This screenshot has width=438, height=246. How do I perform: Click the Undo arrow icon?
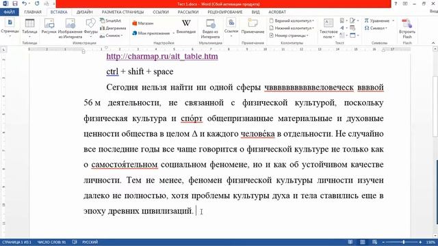pyautogui.click(x=25, y=3)
